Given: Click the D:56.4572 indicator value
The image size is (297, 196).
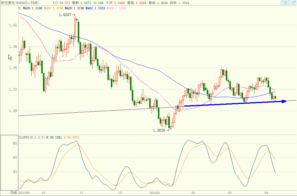Looking at the screenshot, I should click(x=71, y=137).
